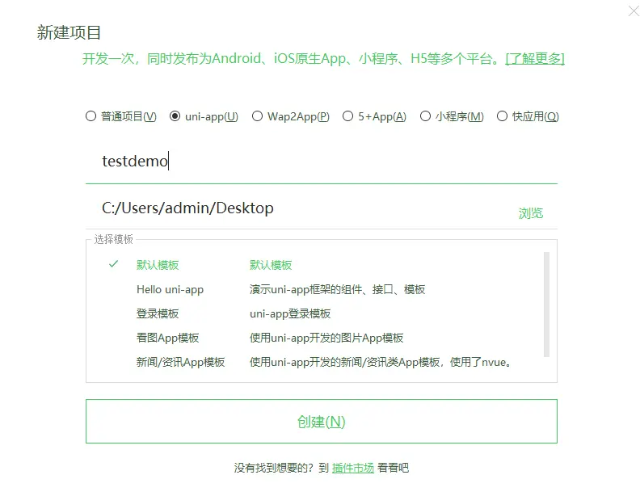Select the uni-app(U) project type
The image size is (640, 496).
[204, 116]
